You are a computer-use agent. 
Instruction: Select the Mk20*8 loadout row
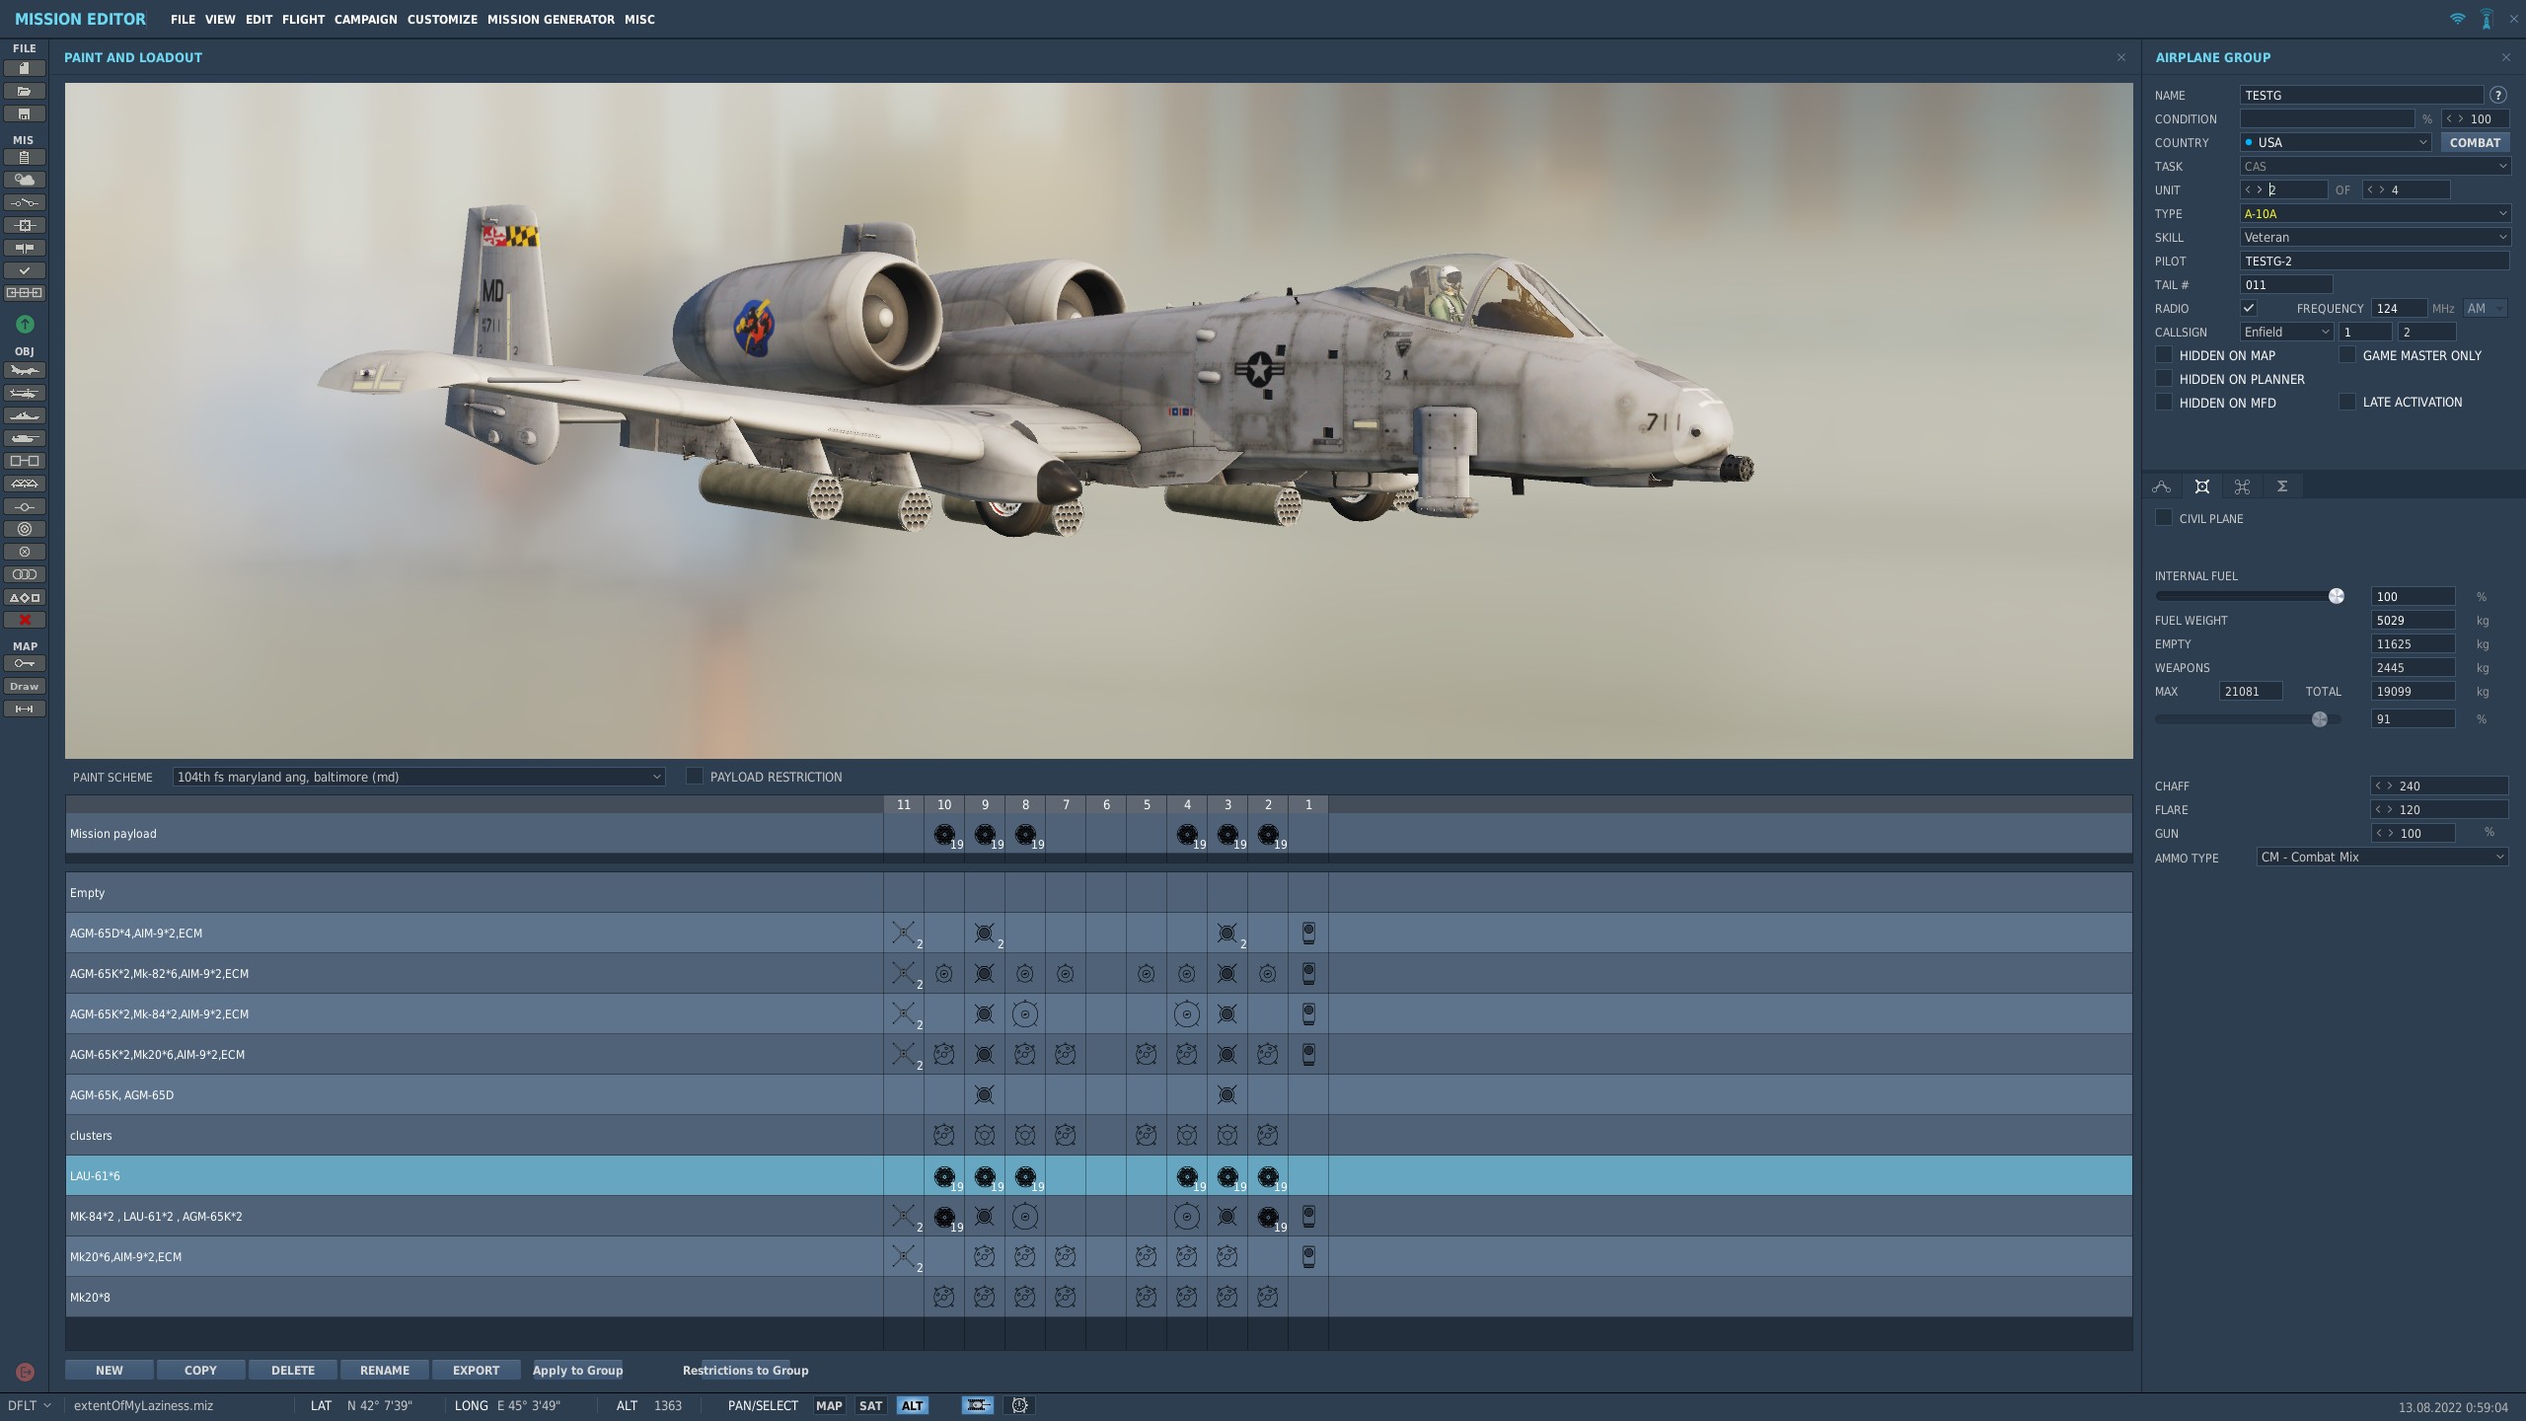(1098, 1297)
